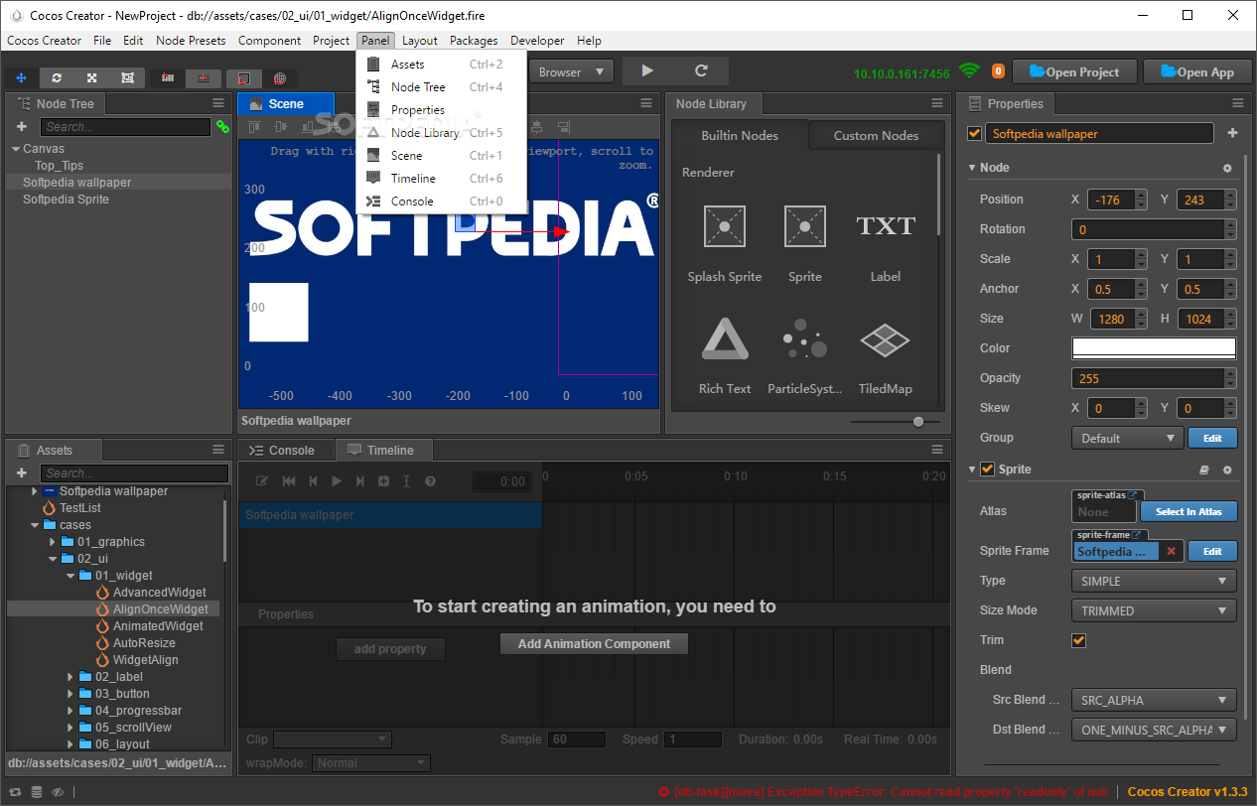
Task: Click the Edit button beside Sprite Frame
Action: pyautogui.click(x=1212, y=551)
